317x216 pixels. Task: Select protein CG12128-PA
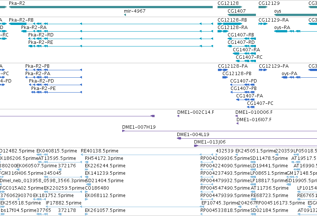pyautogui.click(x=223, y=70)
